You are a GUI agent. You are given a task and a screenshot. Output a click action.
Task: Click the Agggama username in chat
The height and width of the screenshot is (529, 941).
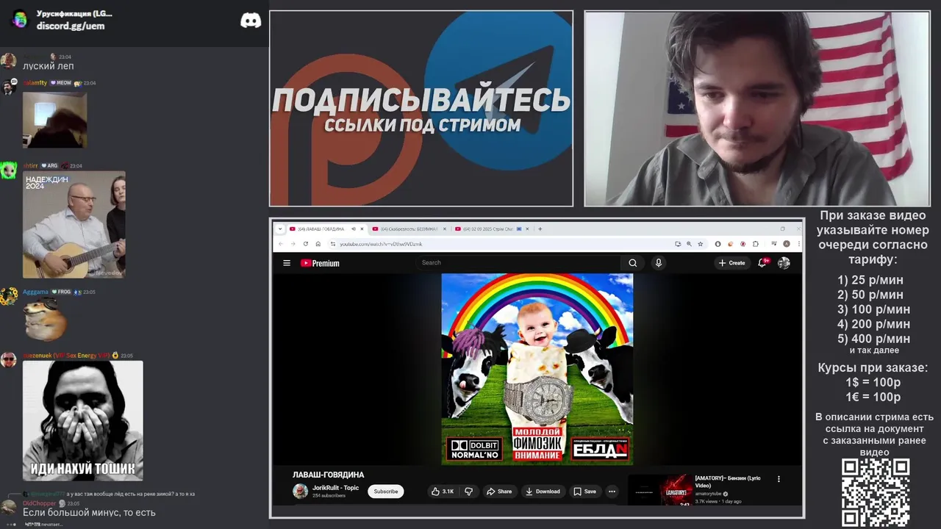pos(35,292)
